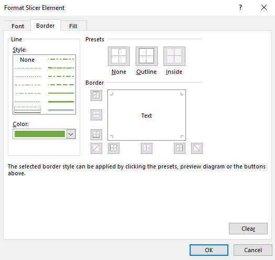Choose the double line style

point(61,110)
